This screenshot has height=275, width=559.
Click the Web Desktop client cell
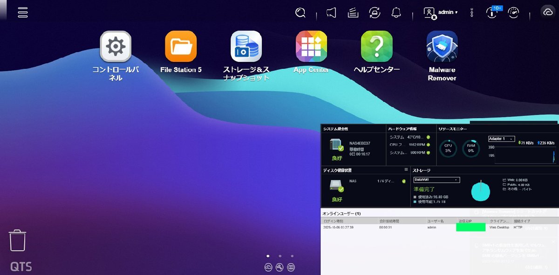click(499, 228)
